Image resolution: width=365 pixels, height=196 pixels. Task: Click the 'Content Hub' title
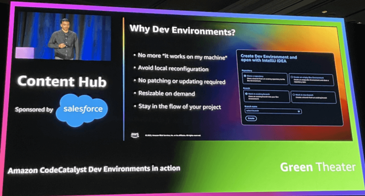pos(62,81)
